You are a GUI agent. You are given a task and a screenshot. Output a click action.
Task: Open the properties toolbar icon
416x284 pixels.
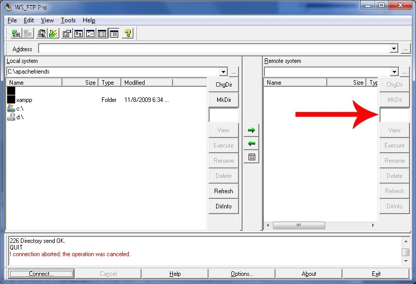click(67, 33)
